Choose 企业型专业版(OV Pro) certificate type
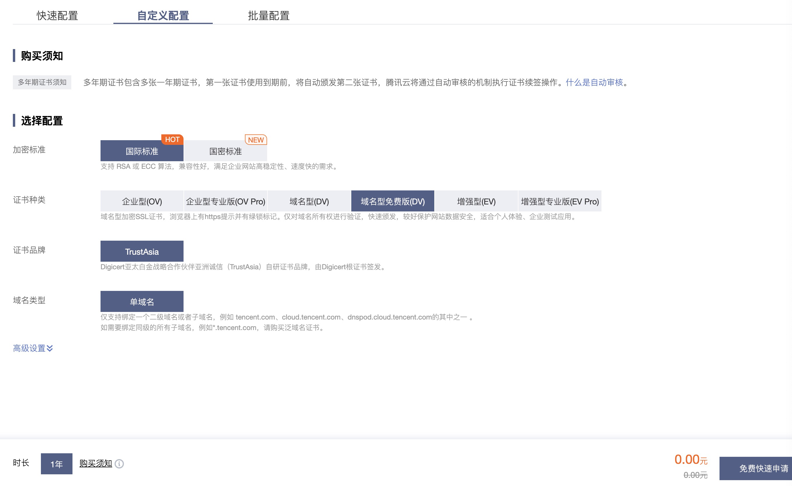The width and height of the screenshot is (792, 486). [225, 202]
